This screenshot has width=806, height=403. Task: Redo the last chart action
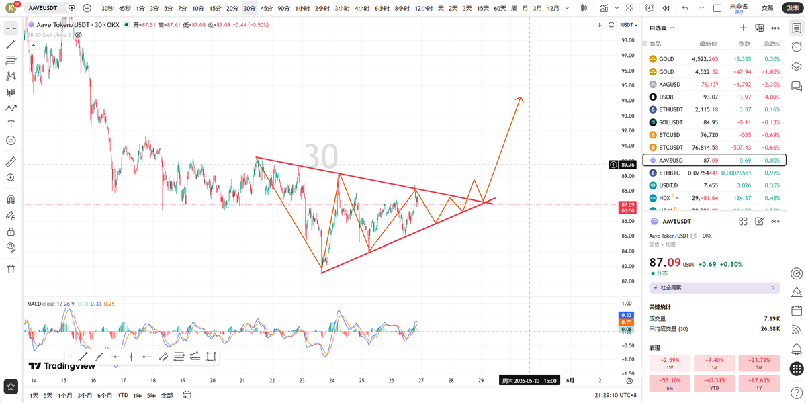pos(702,8)
